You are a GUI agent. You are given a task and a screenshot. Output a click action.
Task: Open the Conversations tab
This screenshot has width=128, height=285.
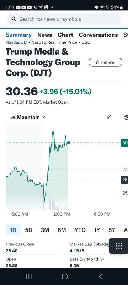(x=98, y=35)
